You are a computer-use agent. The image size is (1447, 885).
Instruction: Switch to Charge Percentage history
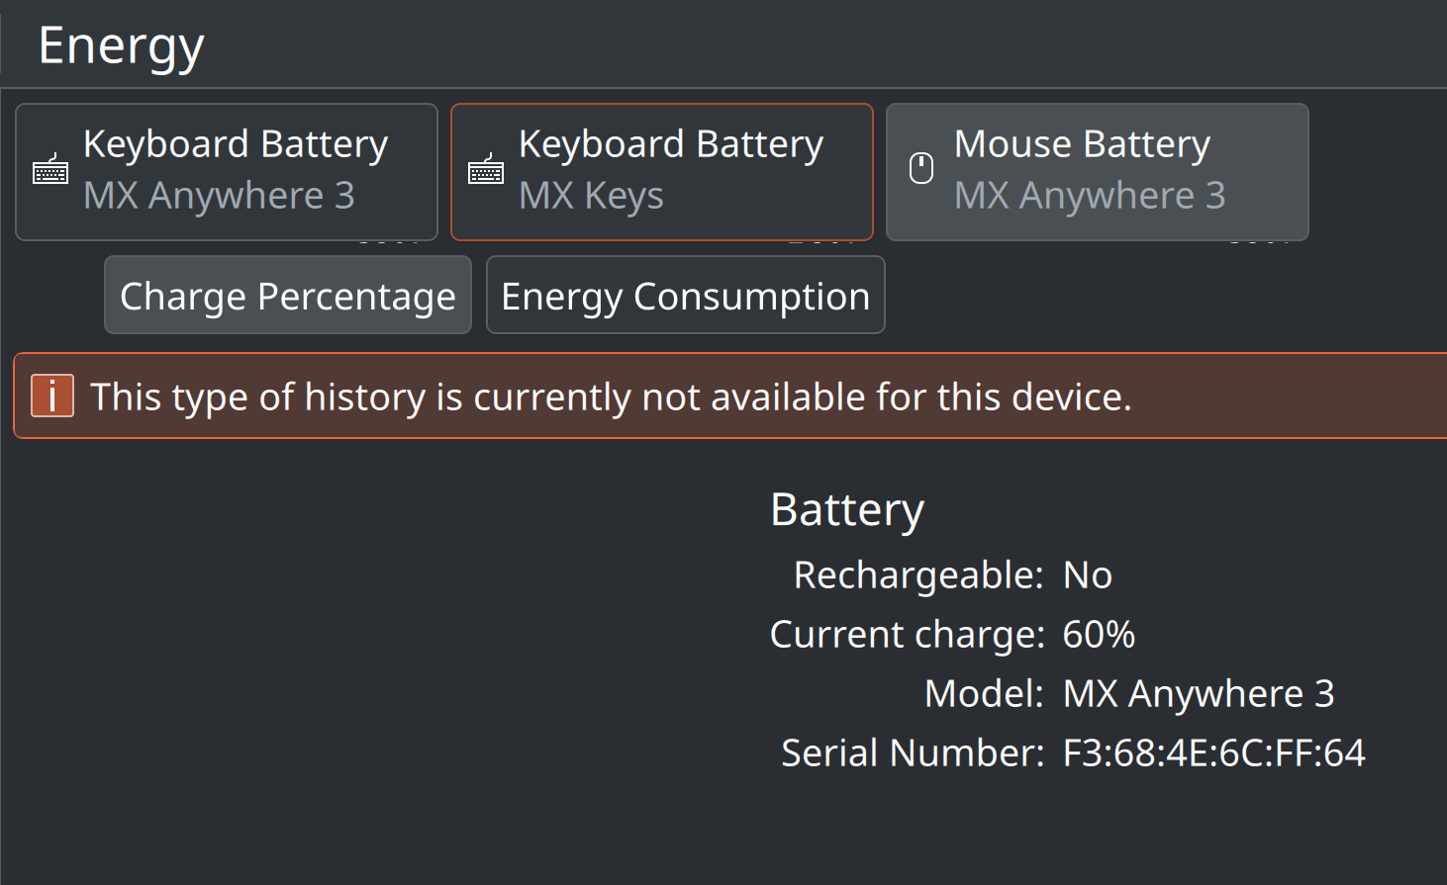(288, 296)
